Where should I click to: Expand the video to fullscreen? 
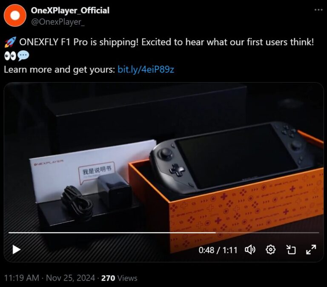(x=311, y=250)
